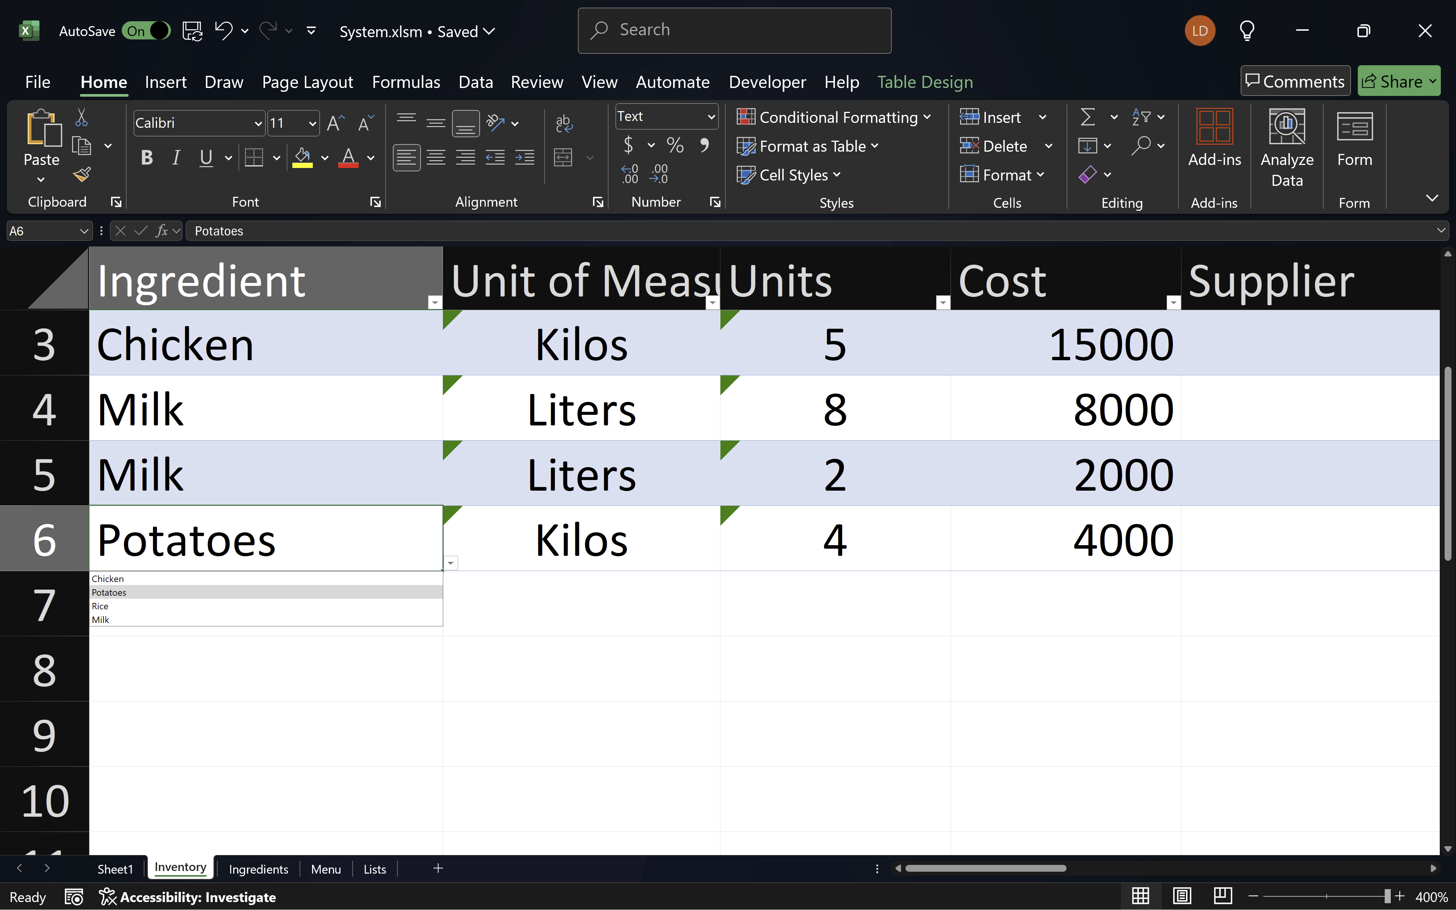Open the Ingredient column filter dropdown
This screenshot has width=1456, height=910.
tap(435, 302)
